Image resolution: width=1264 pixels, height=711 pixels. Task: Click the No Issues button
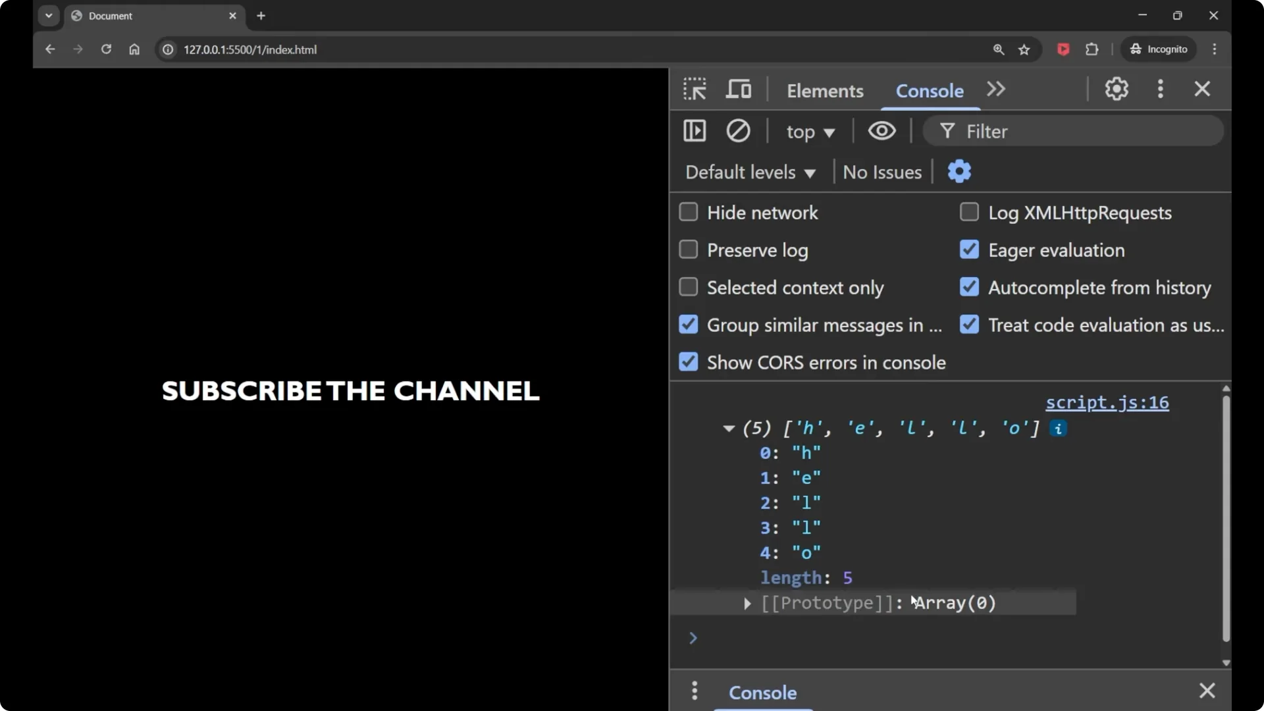click(x=882, y=172)
